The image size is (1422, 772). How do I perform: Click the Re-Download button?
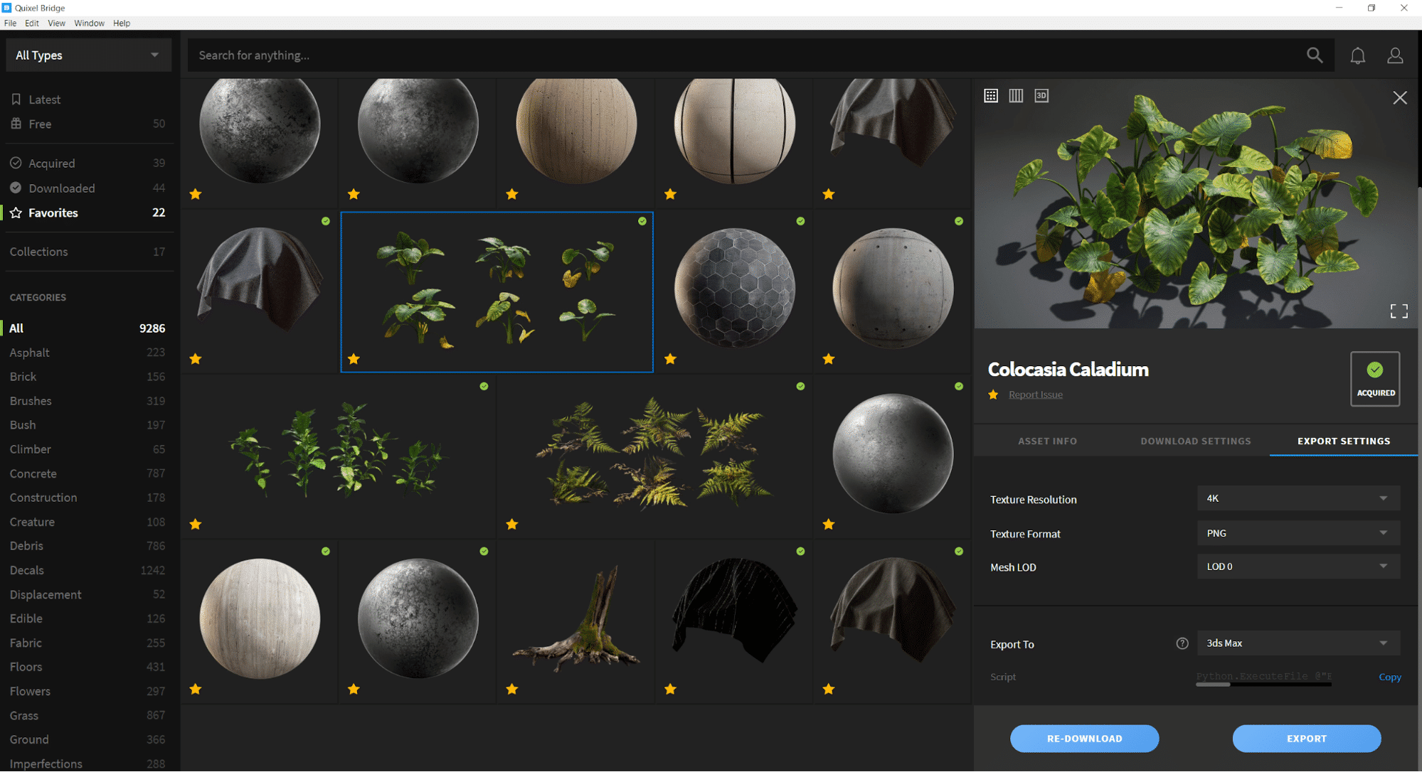1084,739
